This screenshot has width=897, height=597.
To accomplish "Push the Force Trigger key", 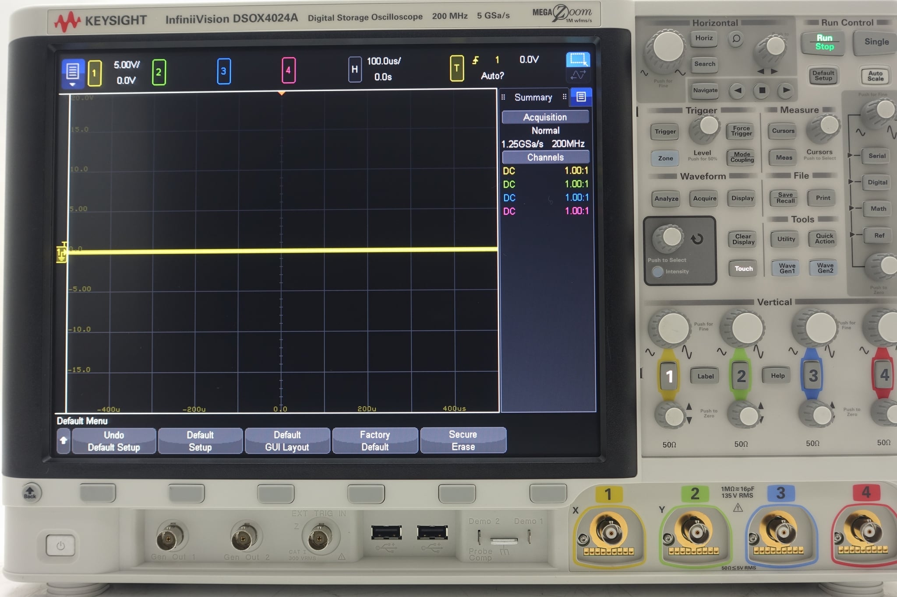I will pyautogui.click(x=741, y=131).
